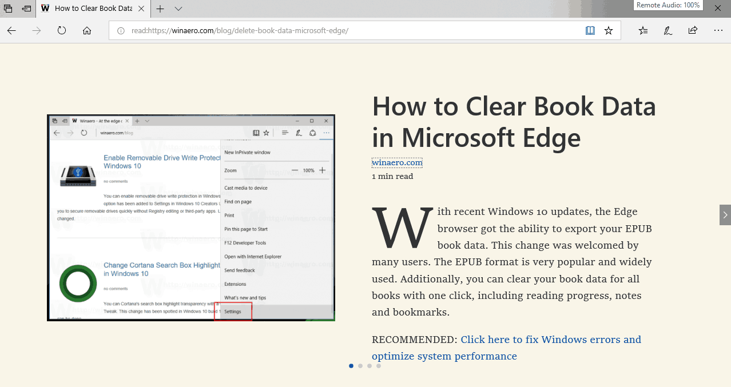Click the 'Remote Audio: 100%' label
Screen dimensions: 731x387
click(668, 5)
